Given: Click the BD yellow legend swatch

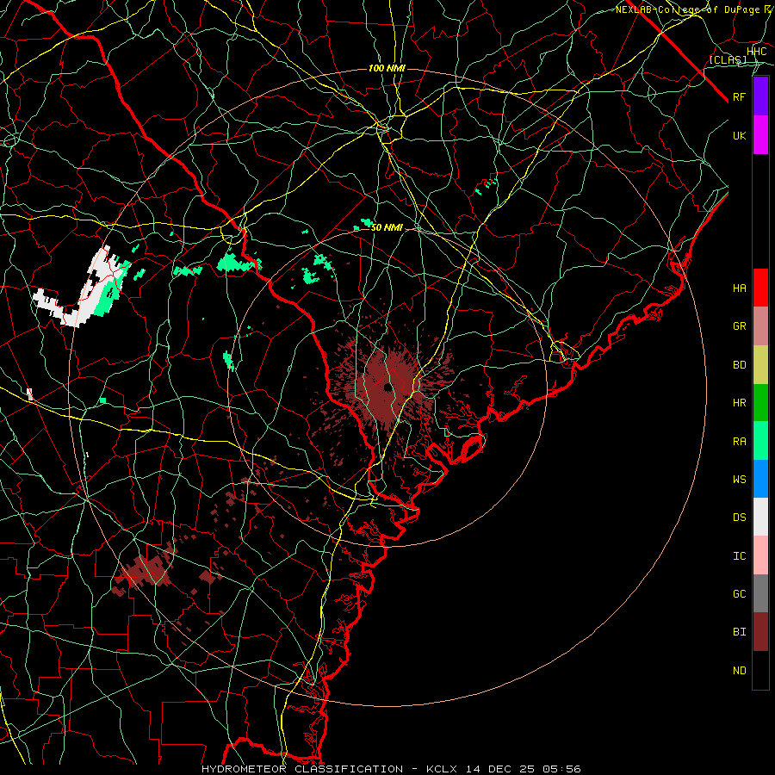Looking at the screenshot, I should click(x=760, y=364).
